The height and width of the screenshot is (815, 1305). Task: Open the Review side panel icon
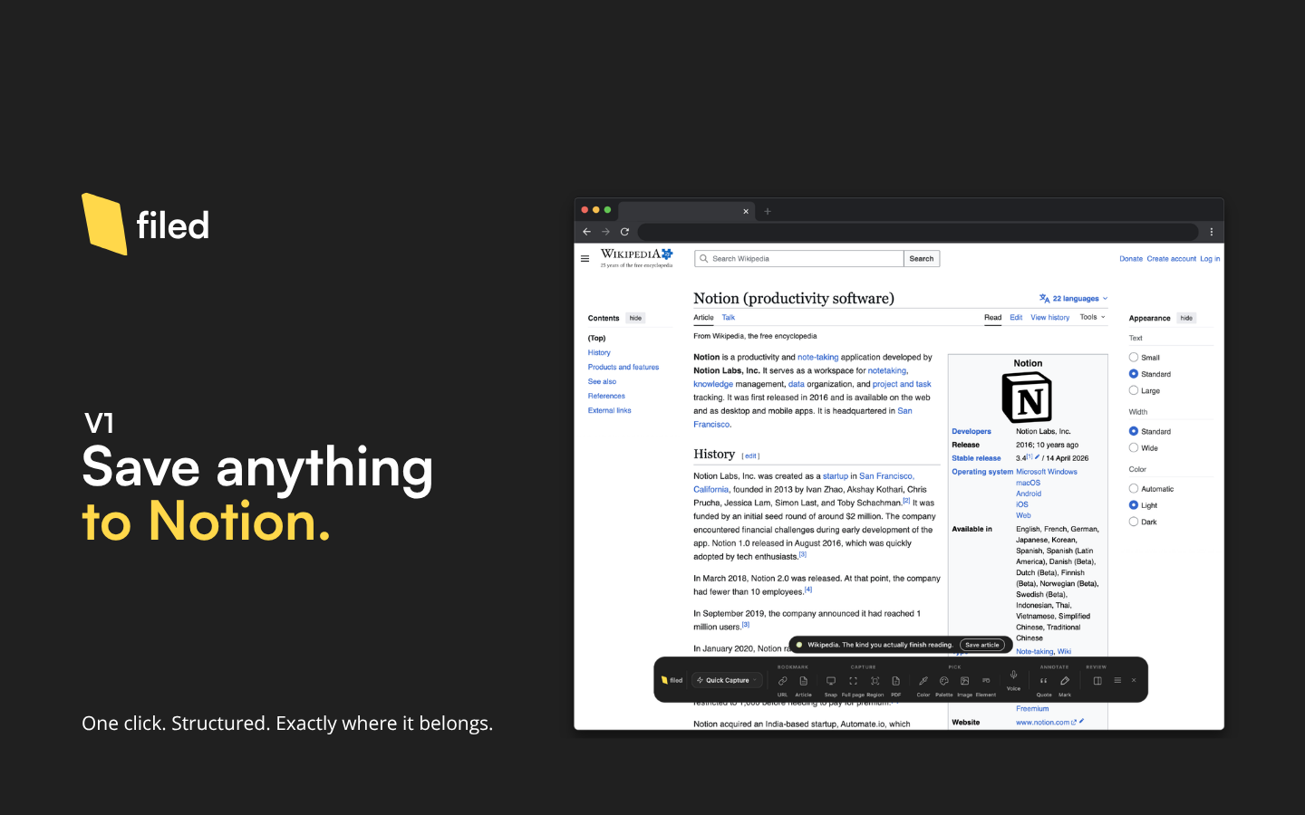pyautogui.click(x=1097, y=681)
